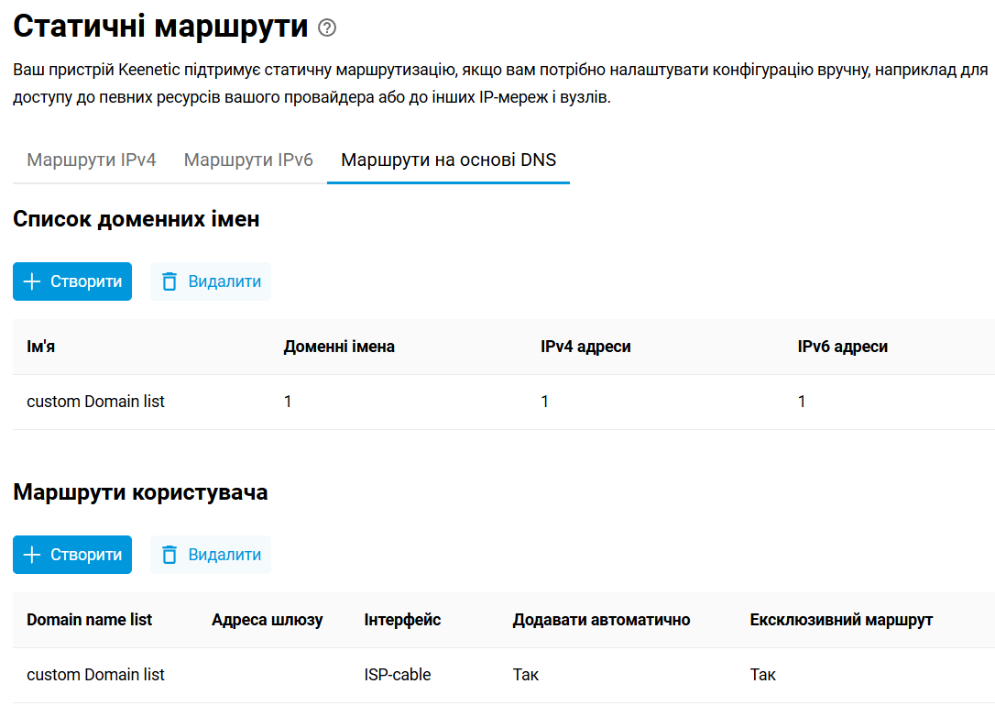Click plus icon under Маршрути користувача
Screen dimensions: 995x717
(32, 555)
